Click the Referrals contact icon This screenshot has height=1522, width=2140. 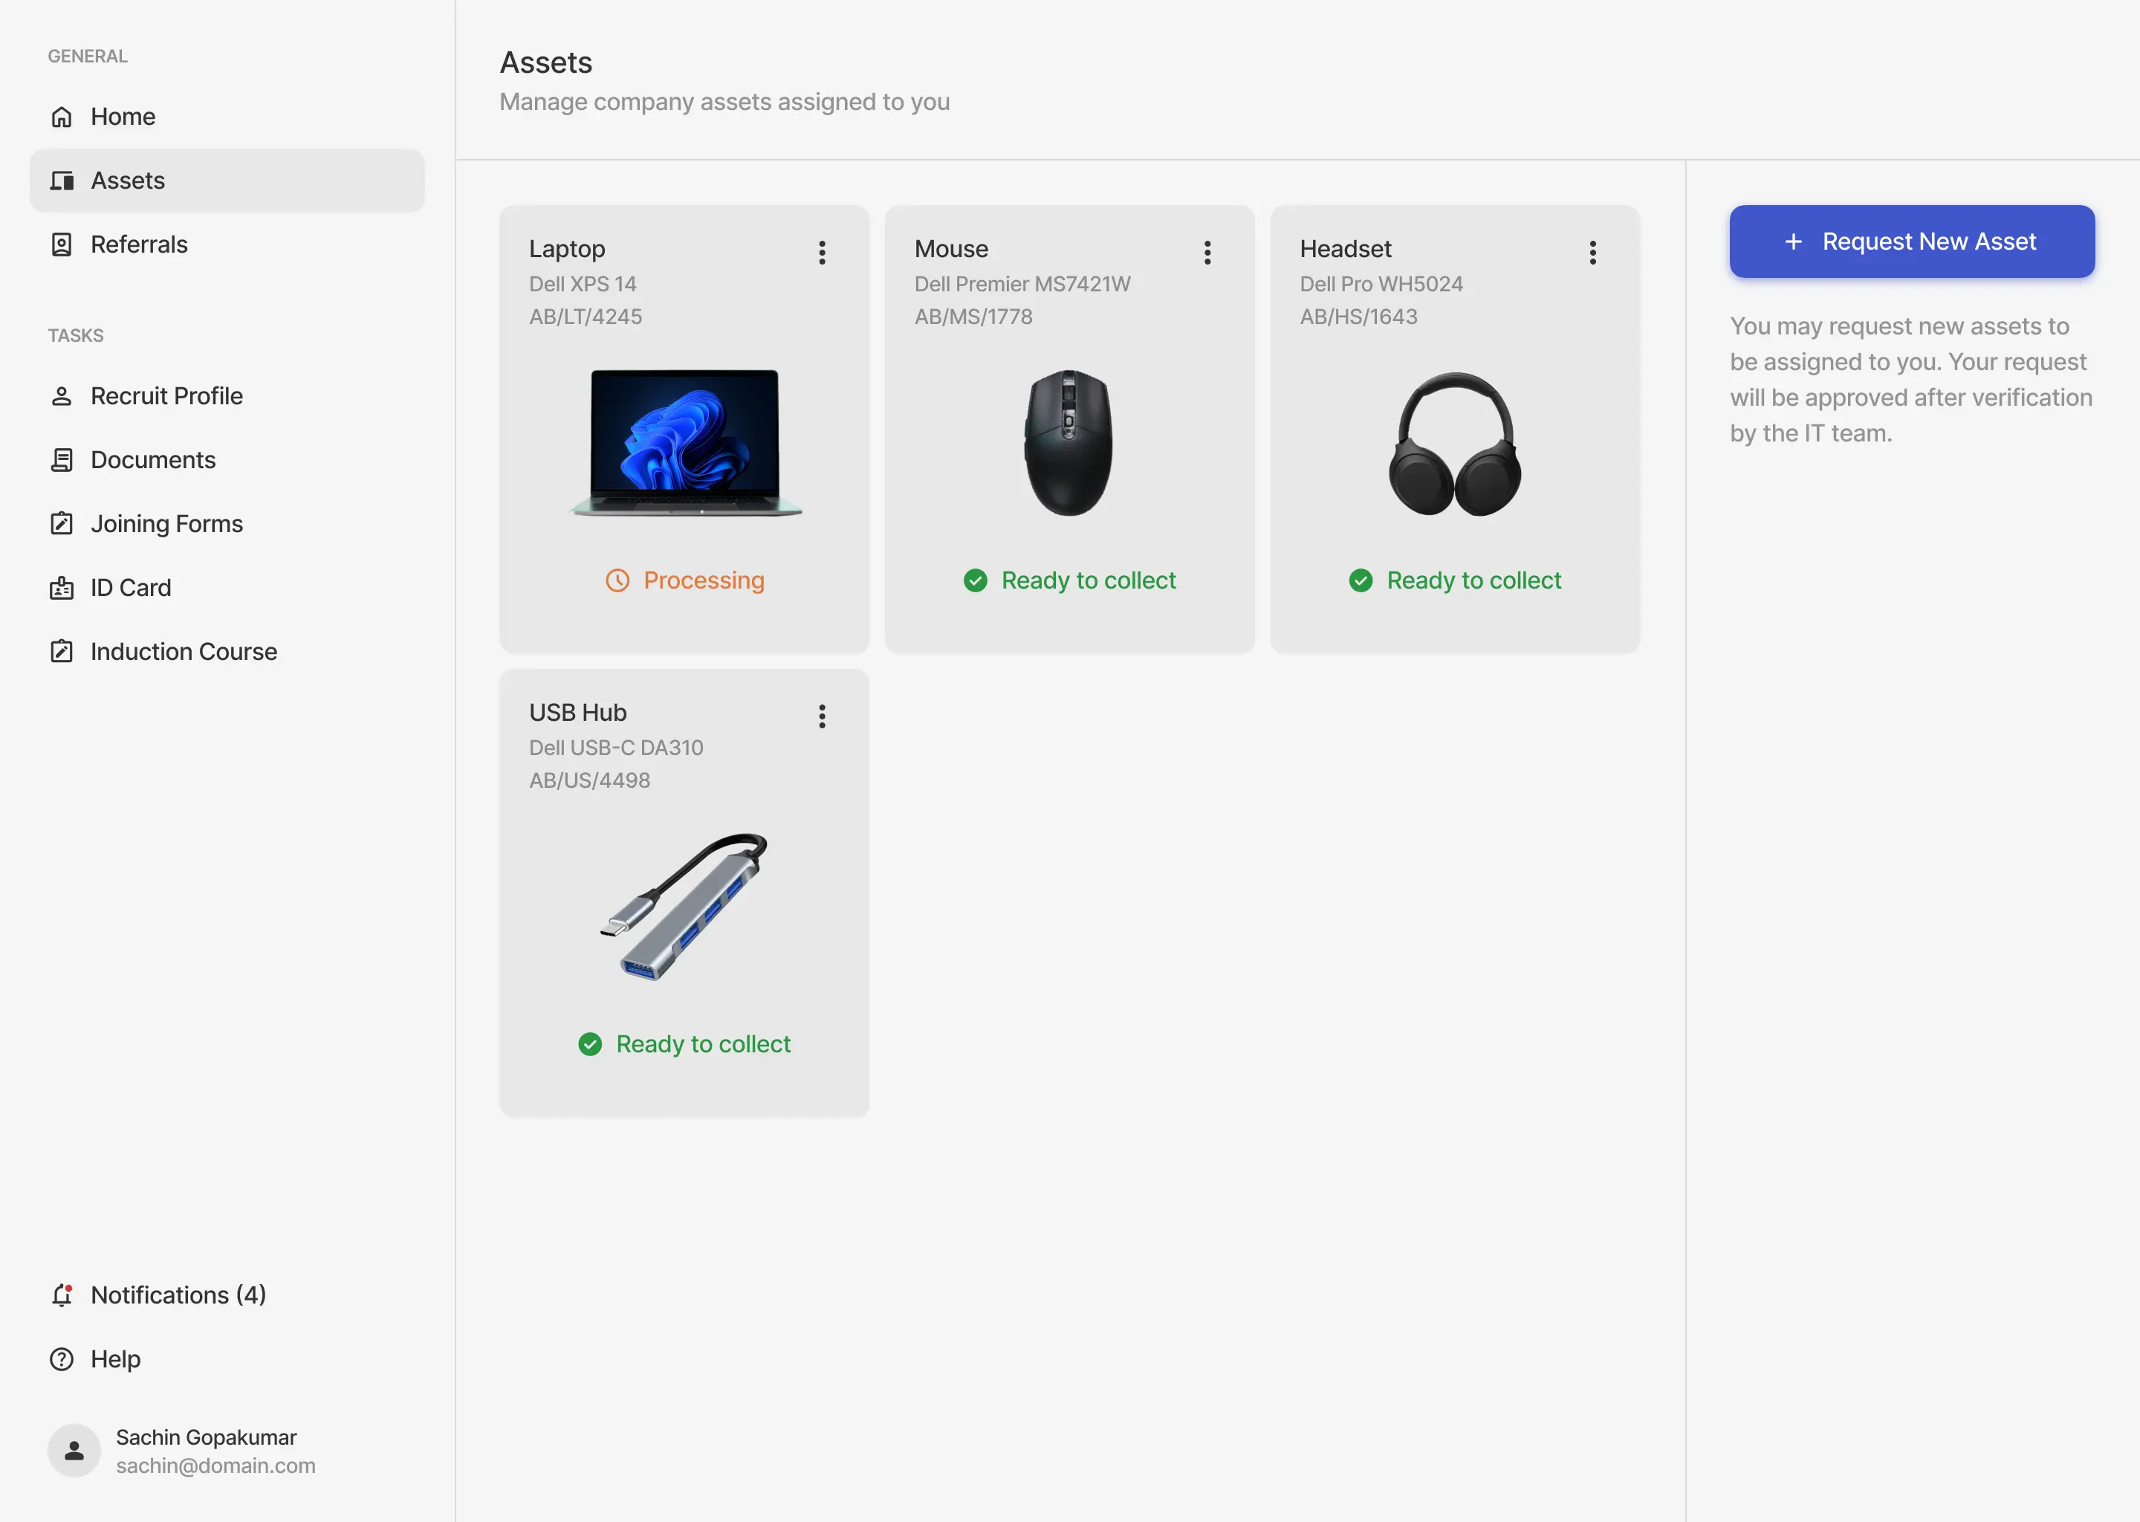(62, 244)
